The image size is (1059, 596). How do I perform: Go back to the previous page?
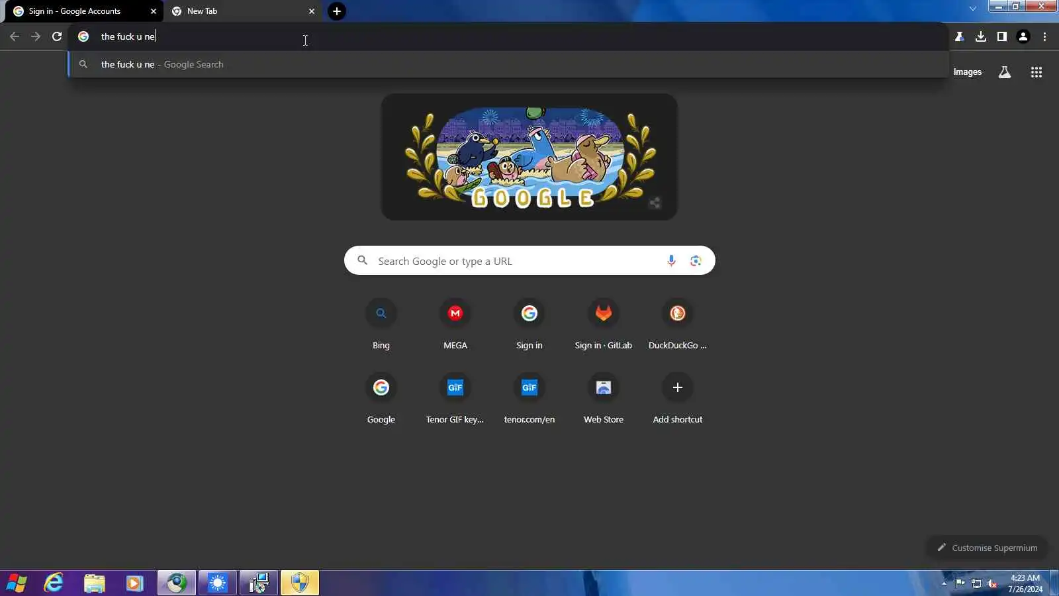pyautogui.click(x=15, y=36)
